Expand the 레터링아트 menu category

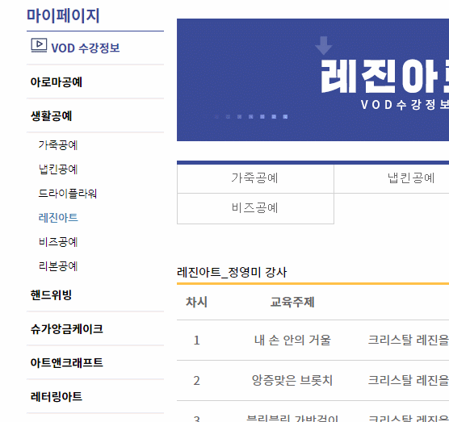[57, 396]
